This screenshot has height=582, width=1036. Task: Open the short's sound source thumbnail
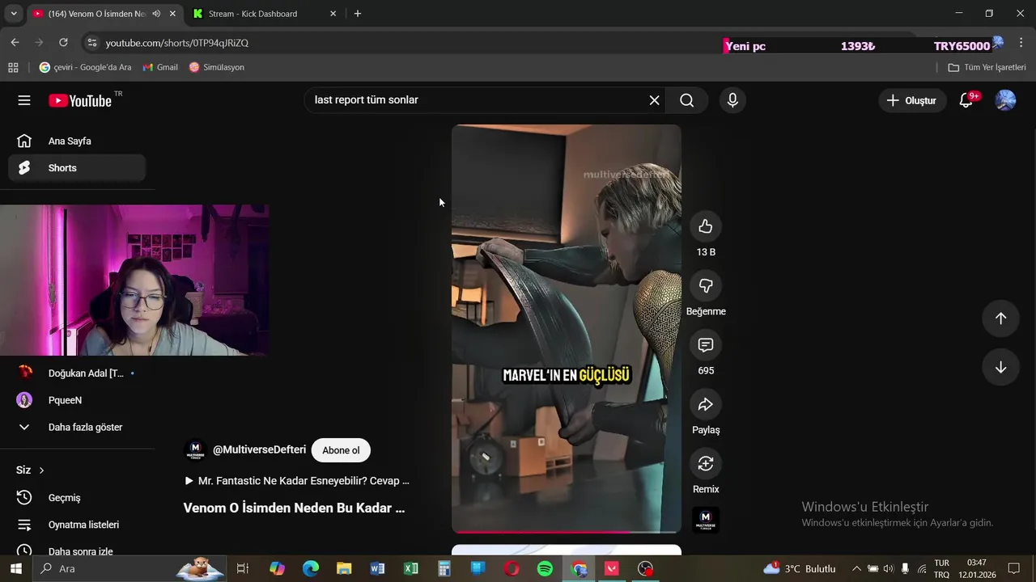706,520
